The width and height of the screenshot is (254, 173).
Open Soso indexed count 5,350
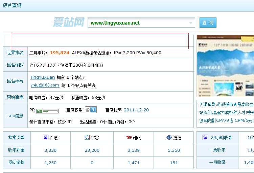coord(174,150)
